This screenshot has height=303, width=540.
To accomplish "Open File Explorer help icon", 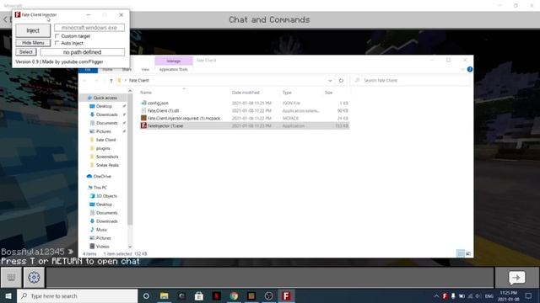I will click(470, 69).
